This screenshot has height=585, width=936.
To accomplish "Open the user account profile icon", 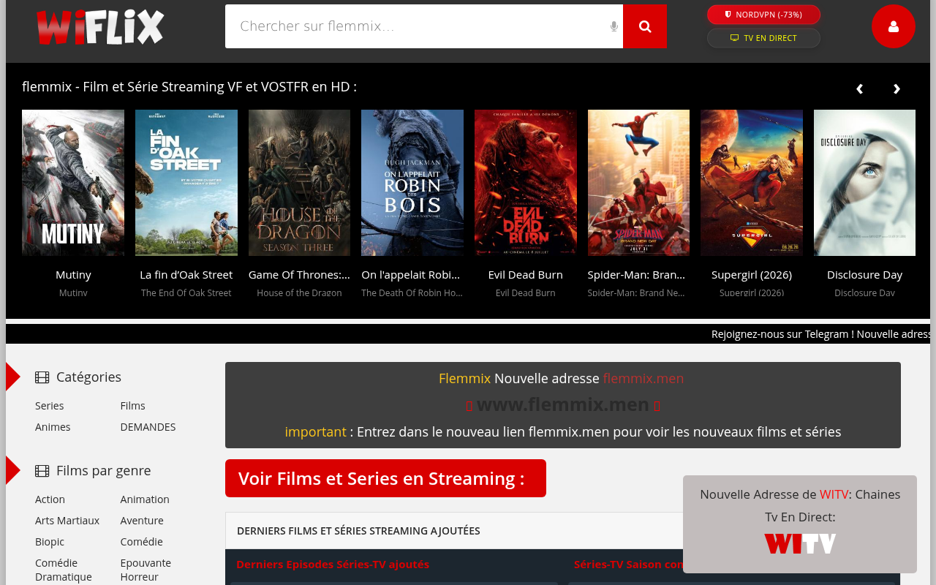I will (x=894, y=26).
